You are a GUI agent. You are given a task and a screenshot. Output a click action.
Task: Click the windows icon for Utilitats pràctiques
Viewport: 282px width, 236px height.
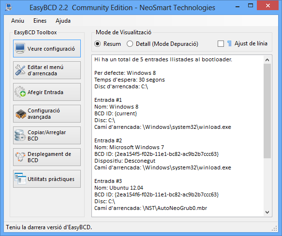[20, 179]
